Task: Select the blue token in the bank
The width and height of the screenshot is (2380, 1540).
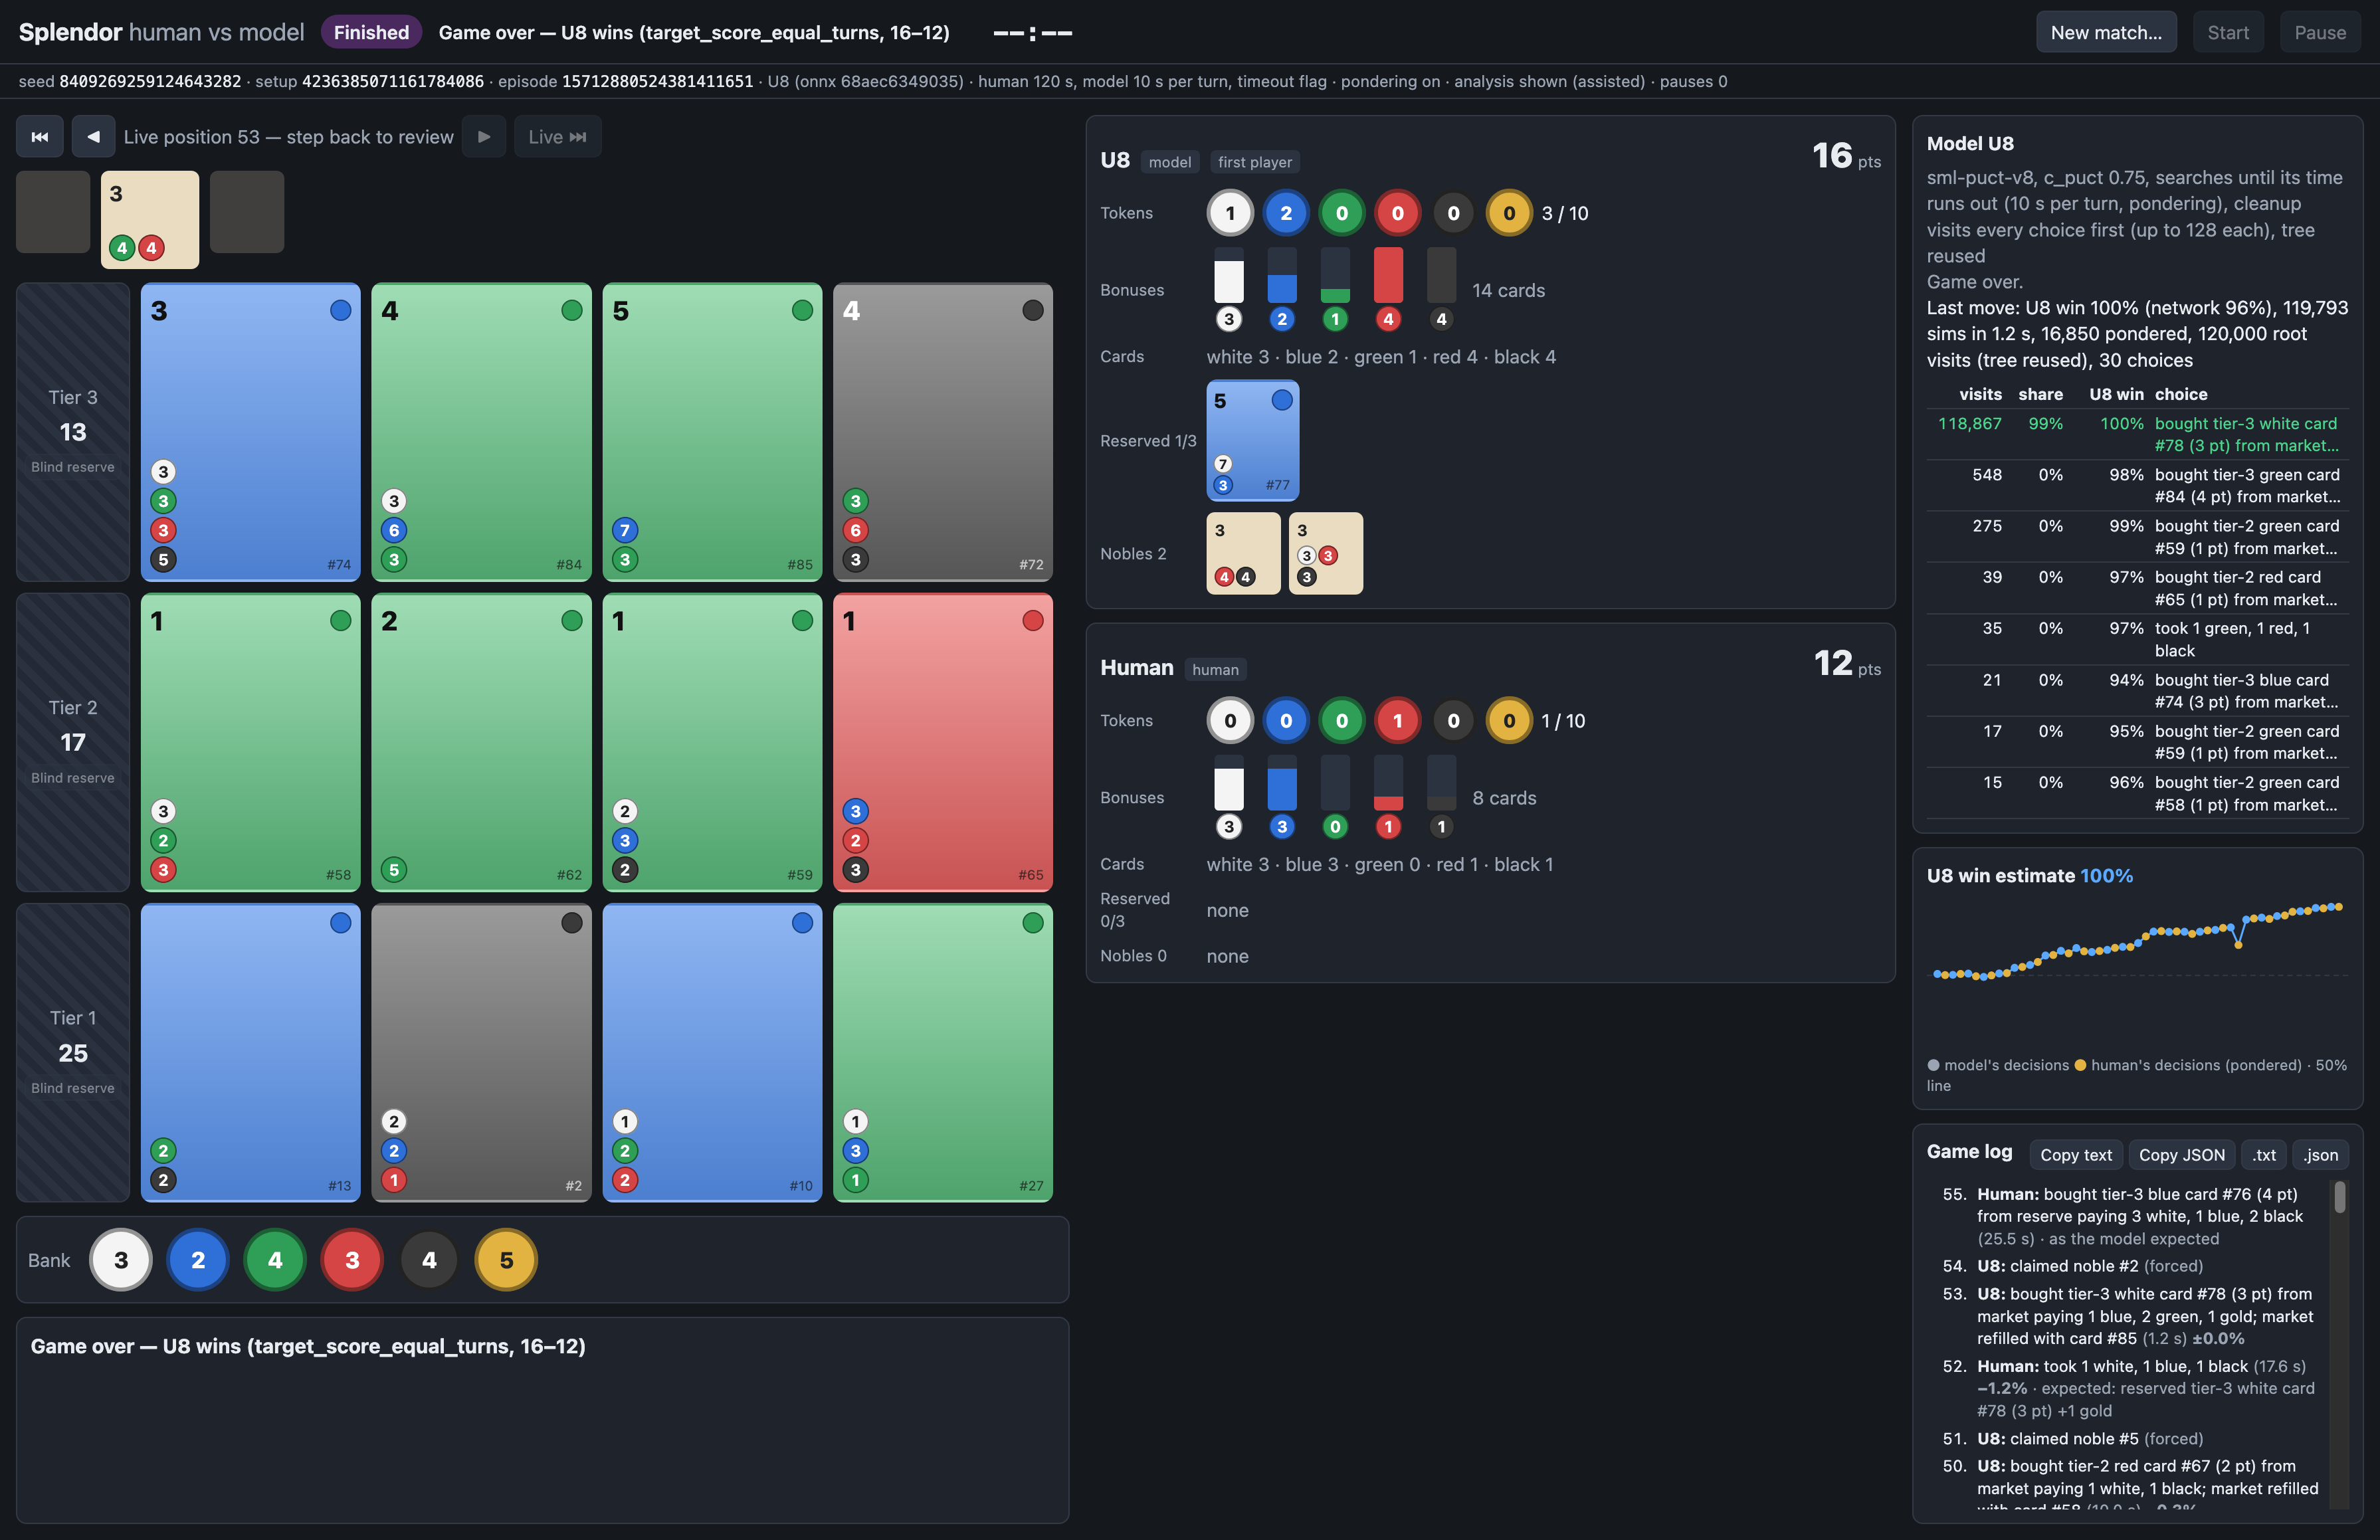Action: click(198, 1260)
